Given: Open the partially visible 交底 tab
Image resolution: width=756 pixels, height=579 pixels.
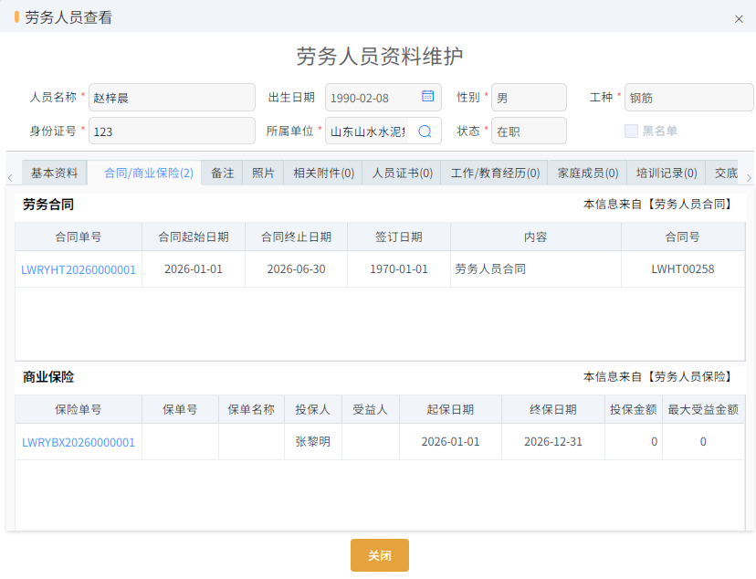Looking at the screenshot, I should (x=722, y=173).
